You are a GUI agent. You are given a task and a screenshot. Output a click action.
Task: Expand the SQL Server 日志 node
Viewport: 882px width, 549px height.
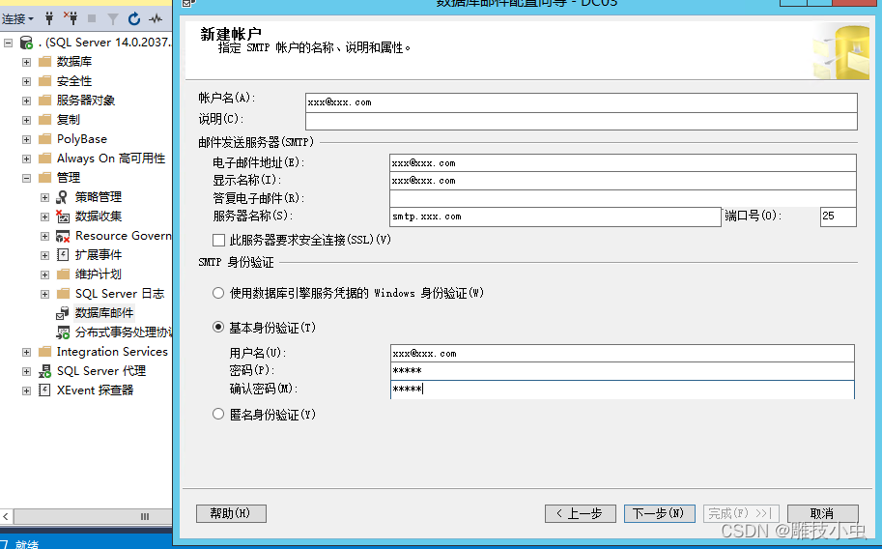(45, 294)
